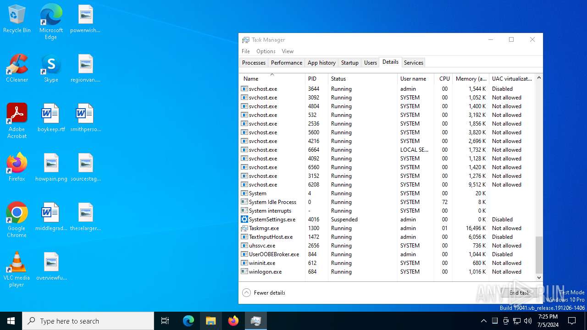
Task: Open the Skype desktop shortcut
Action: tap(51, 69)
